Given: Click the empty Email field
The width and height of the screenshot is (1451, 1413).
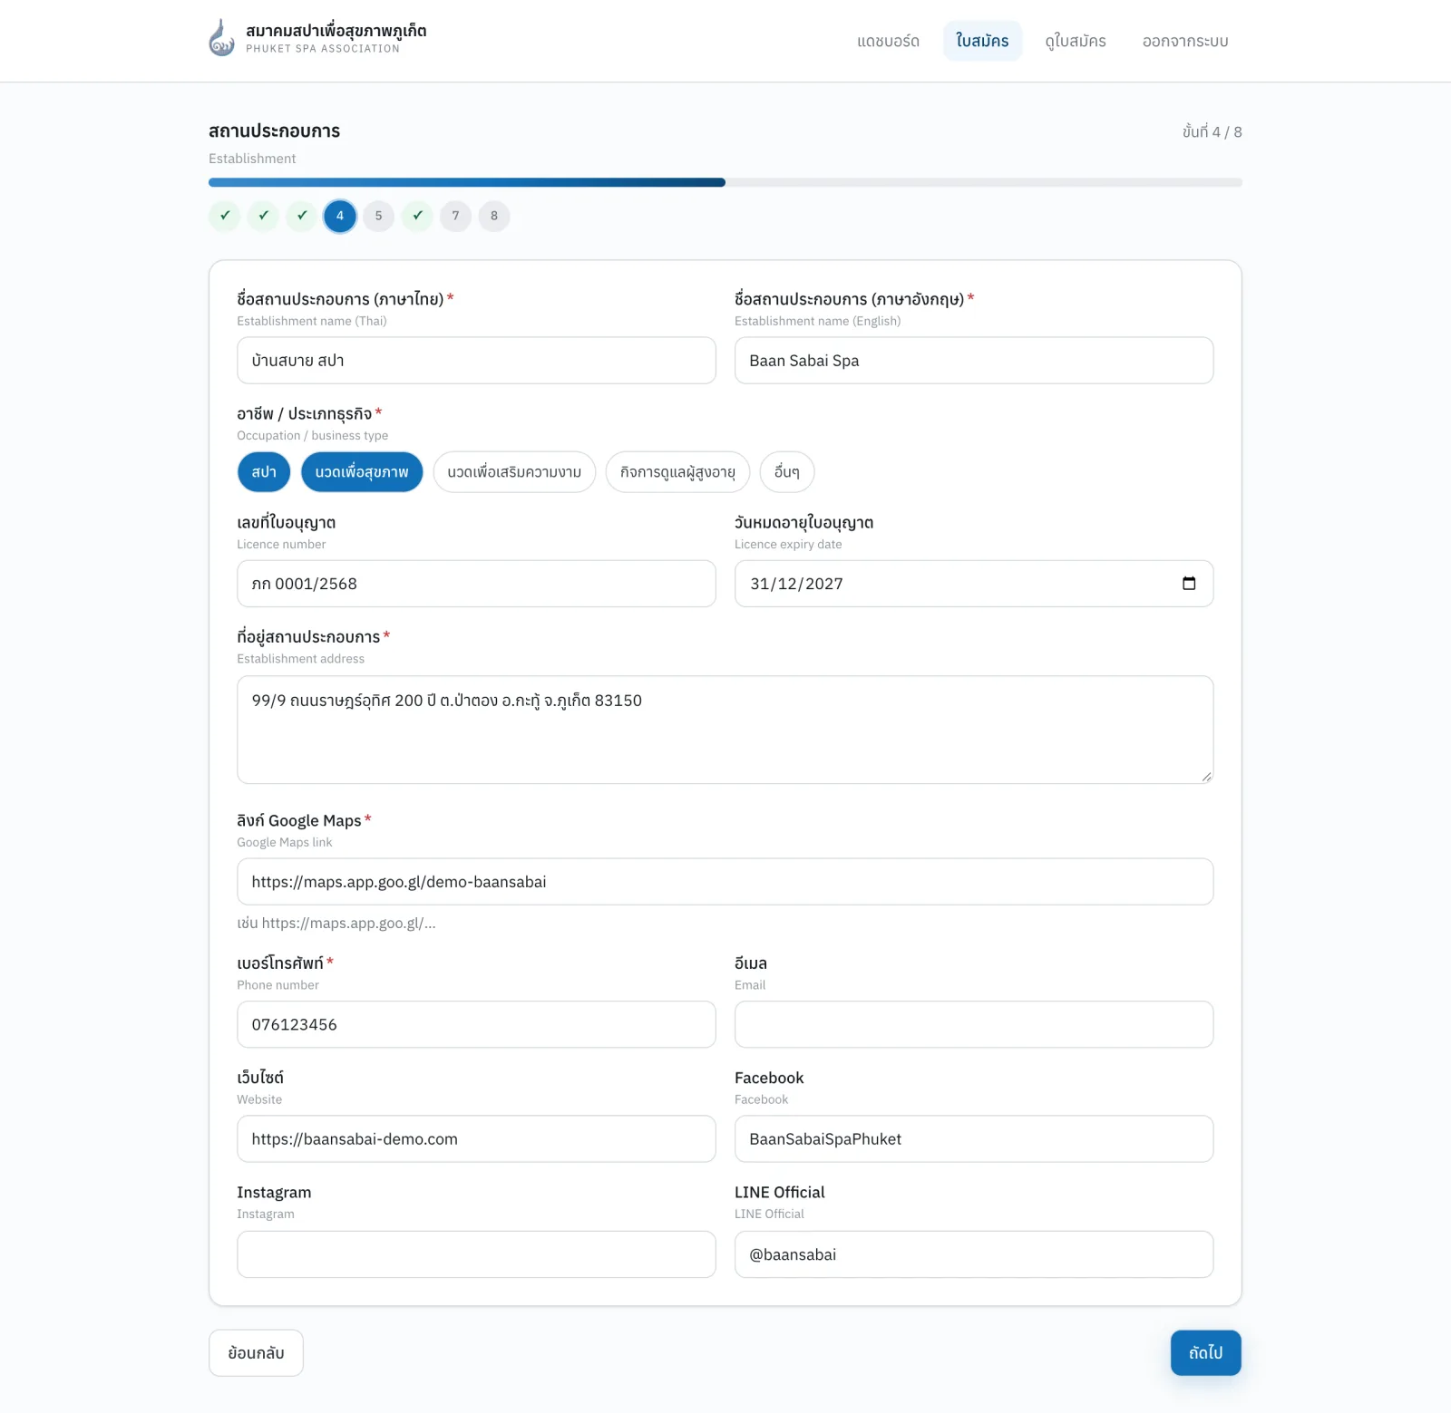Looking at the screenshot, I should (x=974, y=1025).
